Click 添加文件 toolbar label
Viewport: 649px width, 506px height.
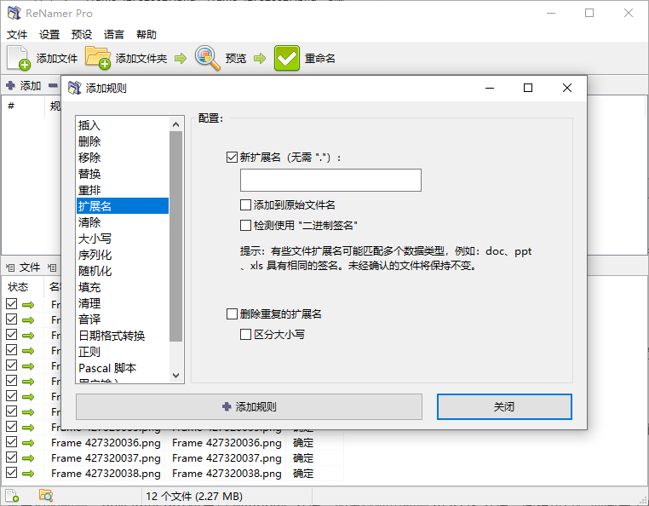(x=57, y=59)
